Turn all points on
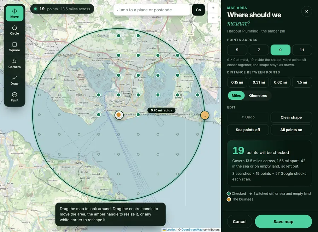318x232 pixels. [x=291, y=130]
